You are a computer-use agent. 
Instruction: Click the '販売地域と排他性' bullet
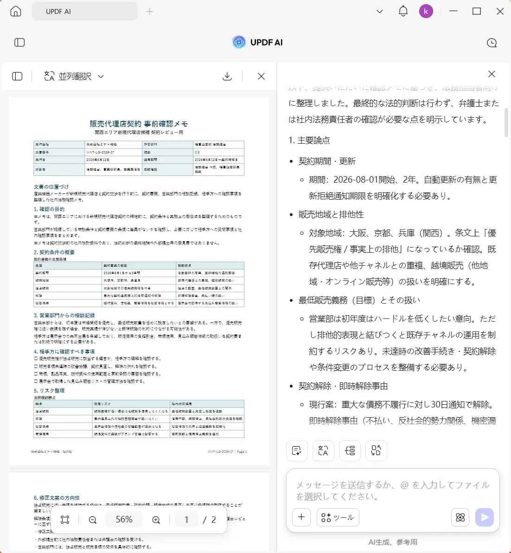(331, 215)
